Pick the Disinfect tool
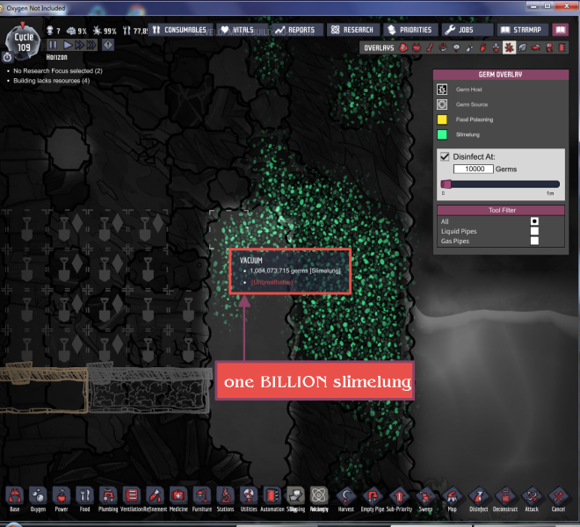 tap(478, 497)
